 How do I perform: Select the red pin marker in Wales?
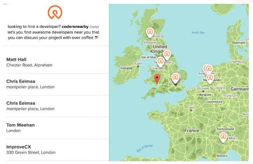[x=157, y=79]
